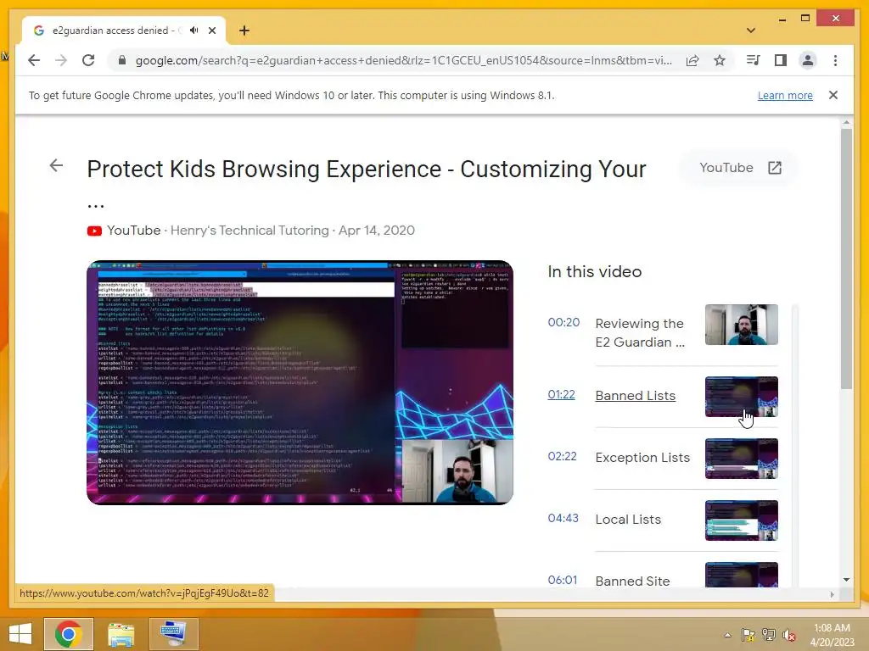Mute the tab via speaker icon
The width and height of the screenshot is (869, 651).
point(194,31)
